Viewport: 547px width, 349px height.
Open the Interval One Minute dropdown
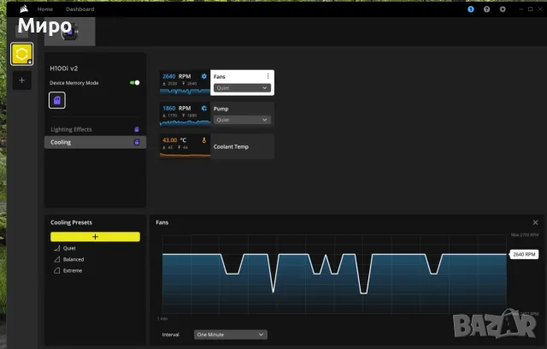pyautogui.click(x=231, y=334)
